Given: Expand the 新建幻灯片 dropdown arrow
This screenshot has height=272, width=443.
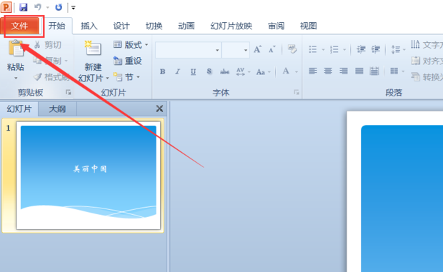Looking at the screenshot, I should [107, 78].
